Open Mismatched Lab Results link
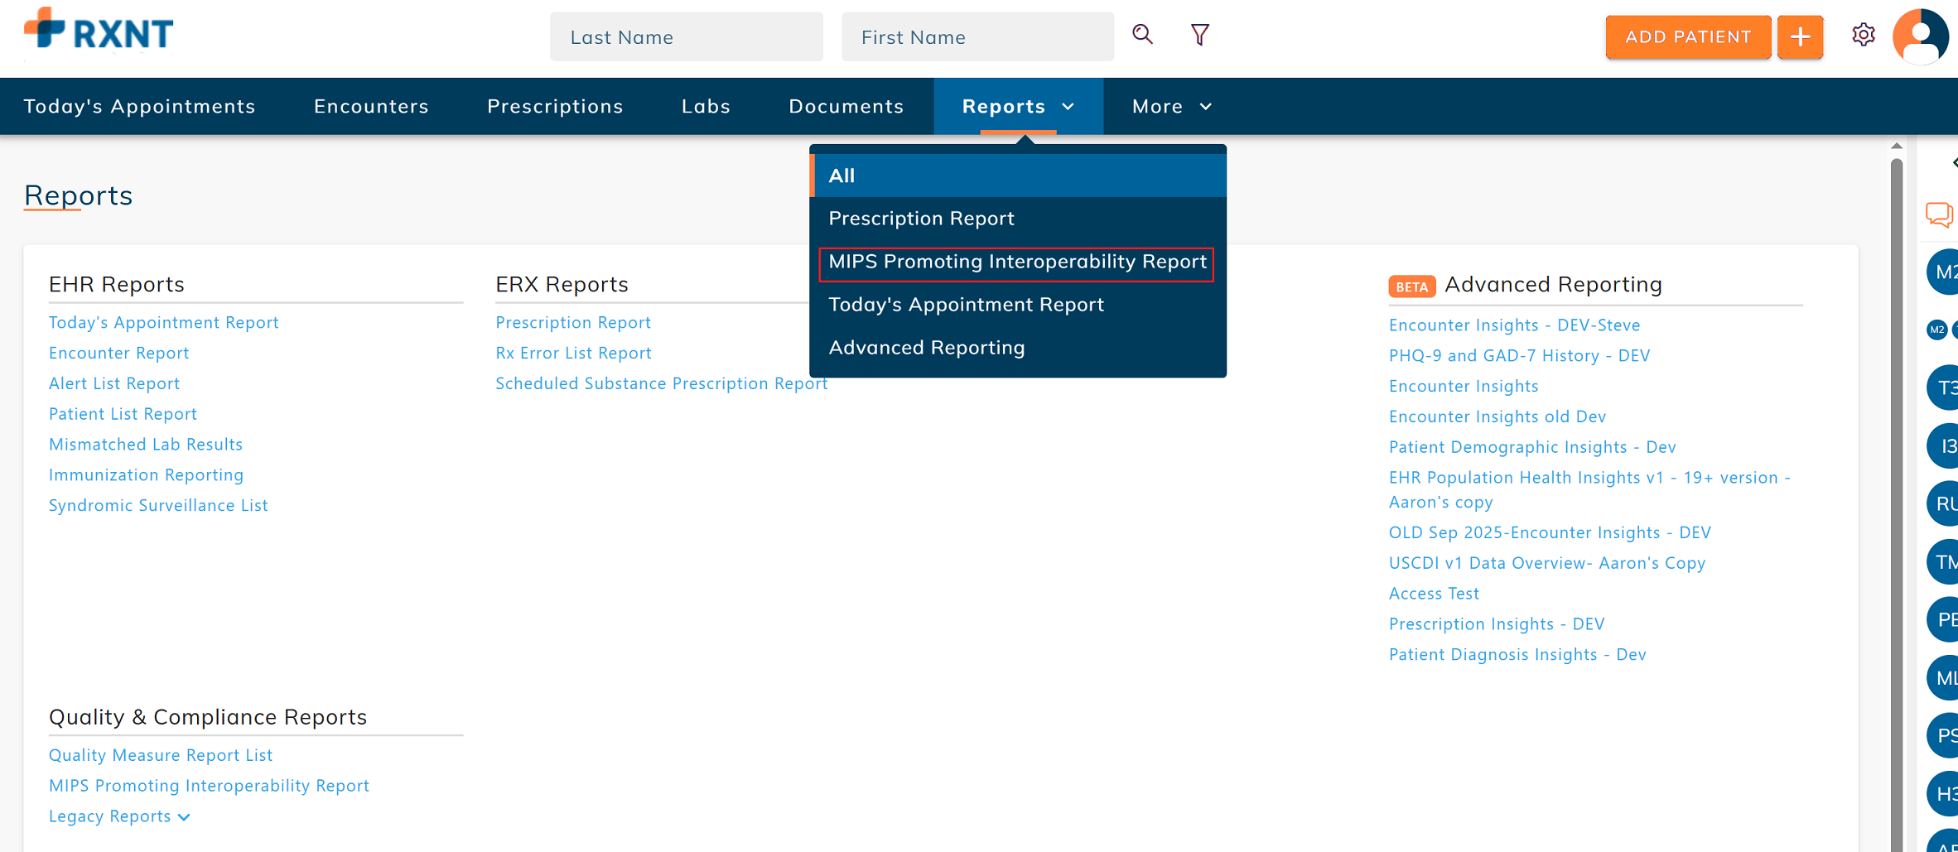 click(146, 445)
